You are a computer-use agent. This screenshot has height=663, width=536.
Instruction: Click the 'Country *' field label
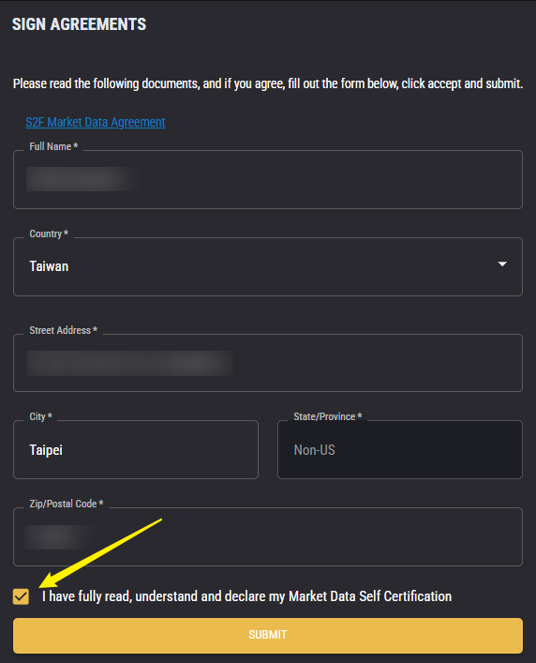tap(49, 234)
